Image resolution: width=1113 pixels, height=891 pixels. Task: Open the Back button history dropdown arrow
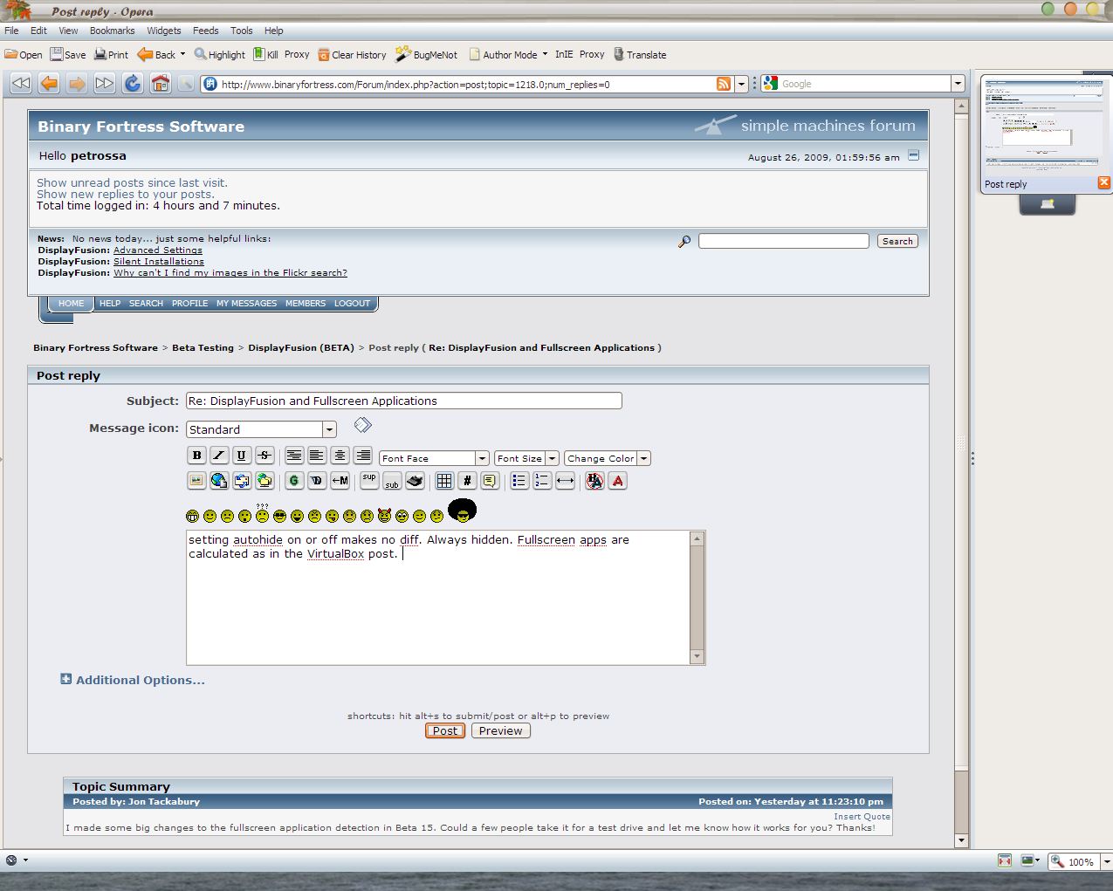pos(182,54)
